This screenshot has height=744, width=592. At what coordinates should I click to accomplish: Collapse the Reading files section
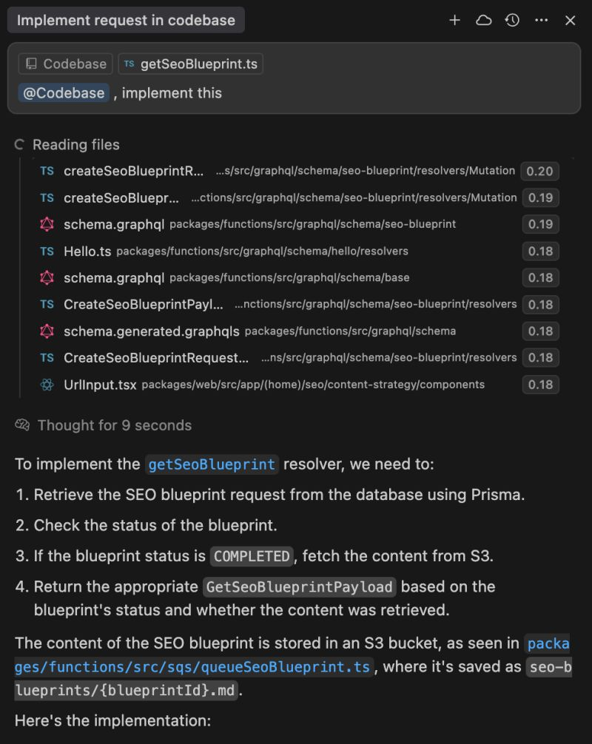[x=75, y=145]
